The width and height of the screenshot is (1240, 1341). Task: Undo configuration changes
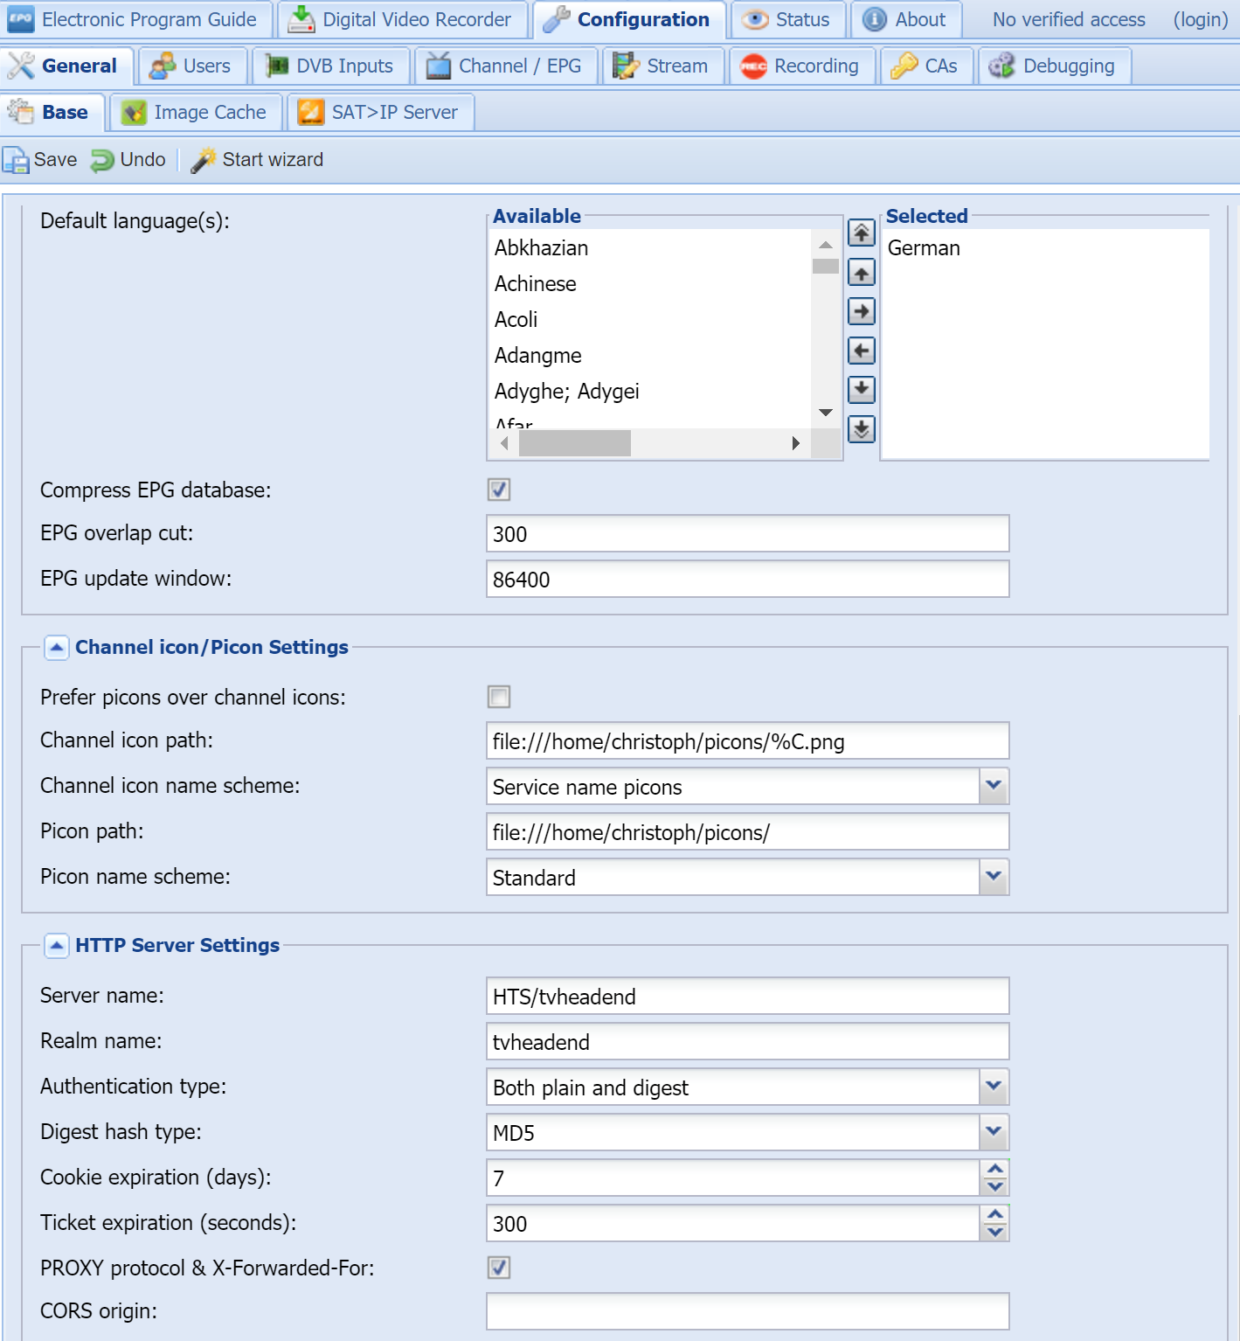[128, 160]
